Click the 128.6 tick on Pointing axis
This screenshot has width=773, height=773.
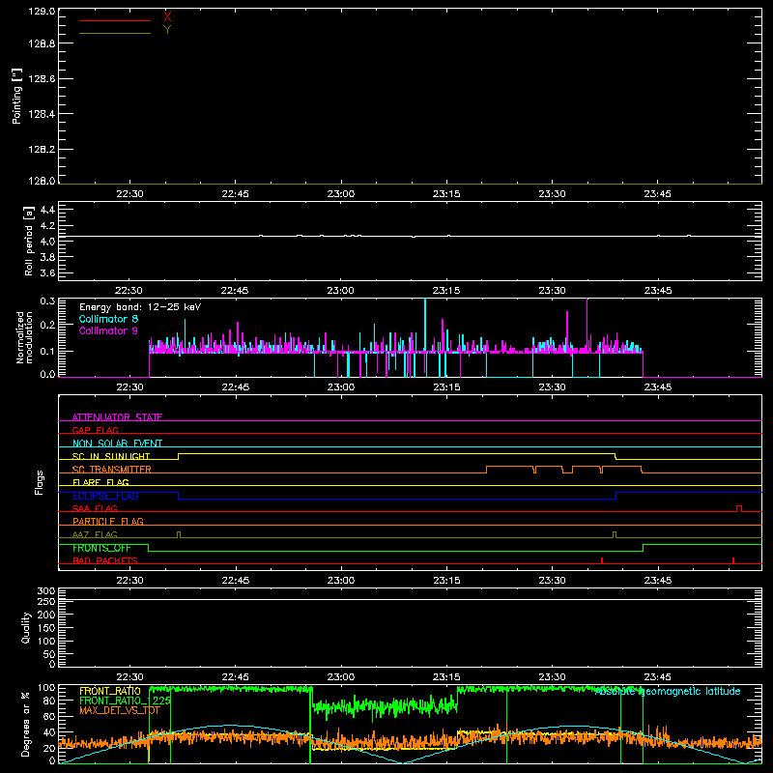pyautogui.click(x=42, y=78)
